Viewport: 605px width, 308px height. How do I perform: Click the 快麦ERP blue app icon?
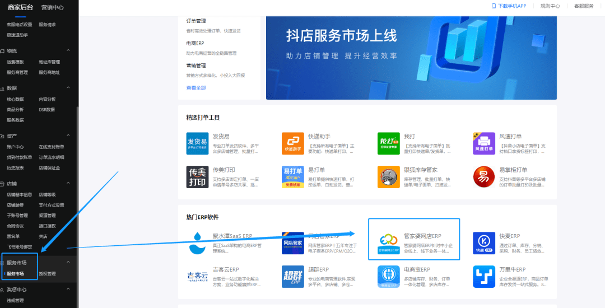(x=484, y=243)
